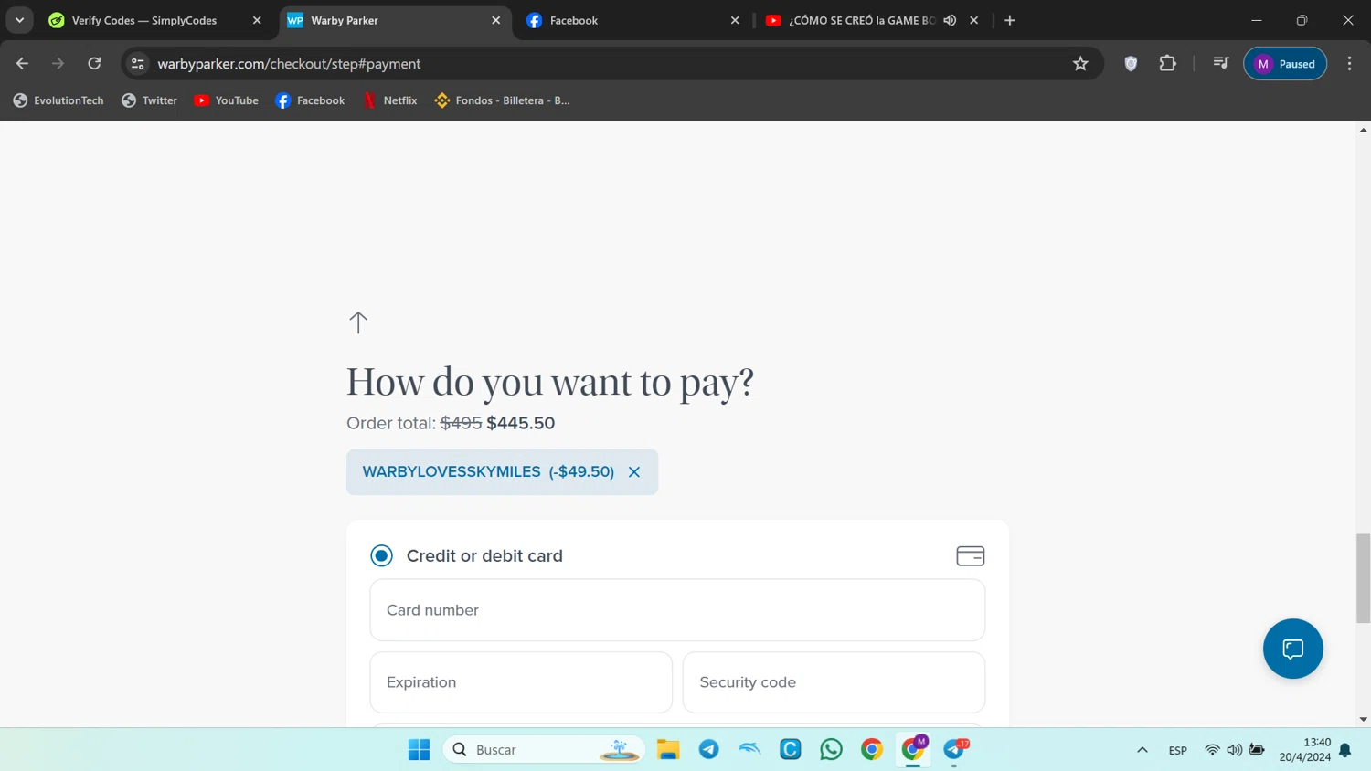Click the $445.50 order total
This screenshot has height=771, width=1371.
coord(520,423)
